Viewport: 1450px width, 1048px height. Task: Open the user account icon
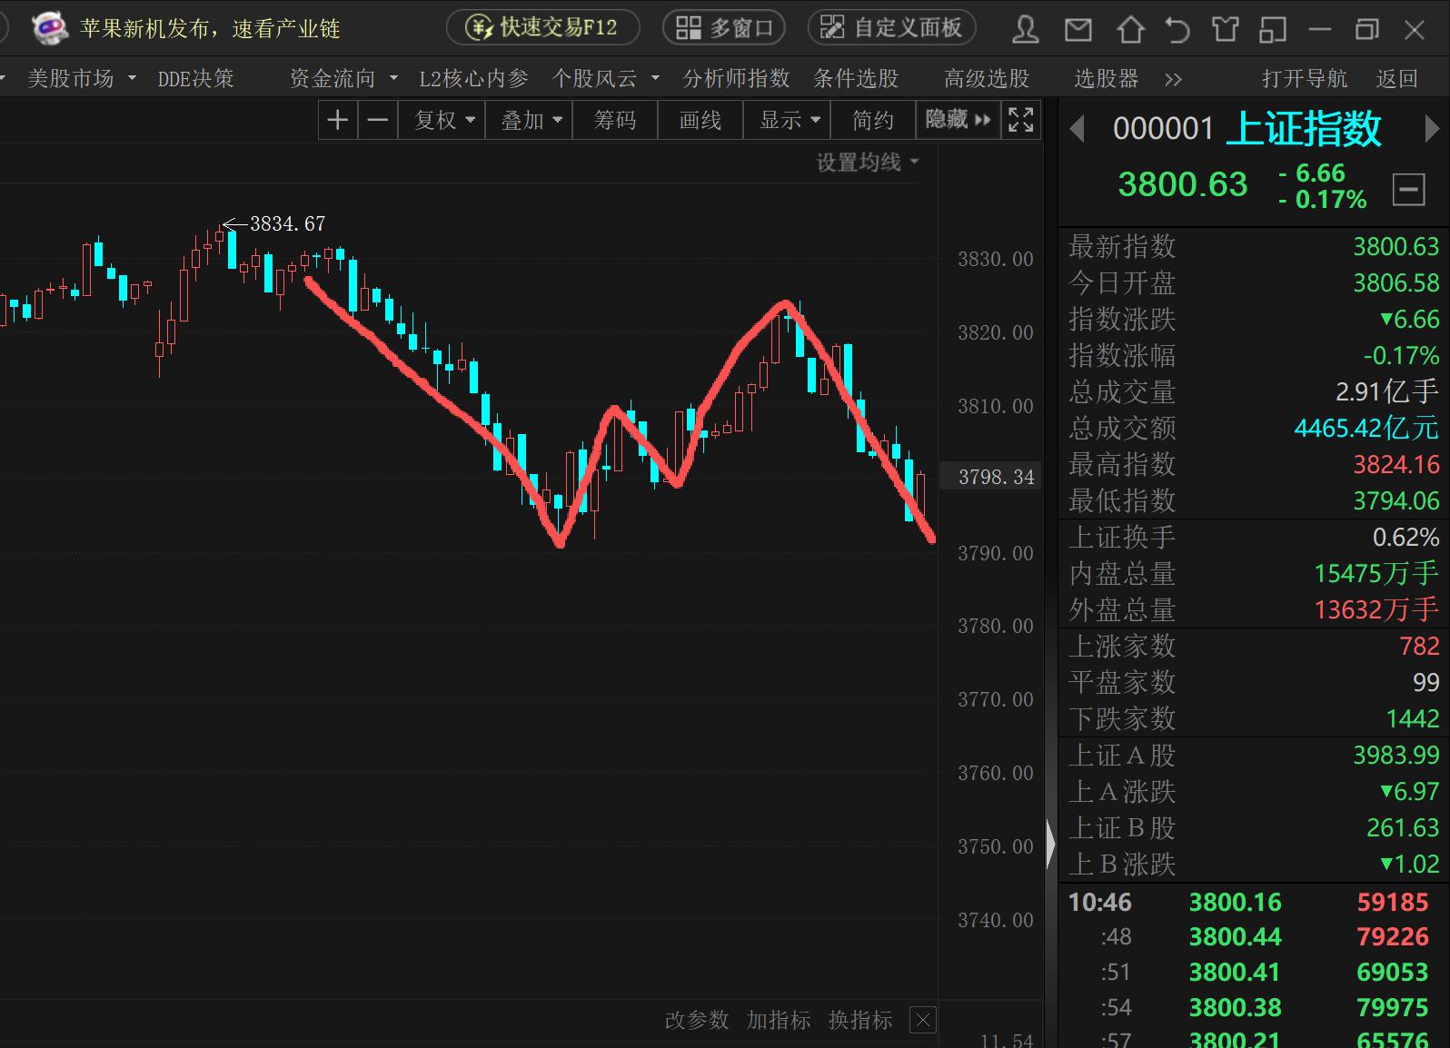coord(1026,30)
